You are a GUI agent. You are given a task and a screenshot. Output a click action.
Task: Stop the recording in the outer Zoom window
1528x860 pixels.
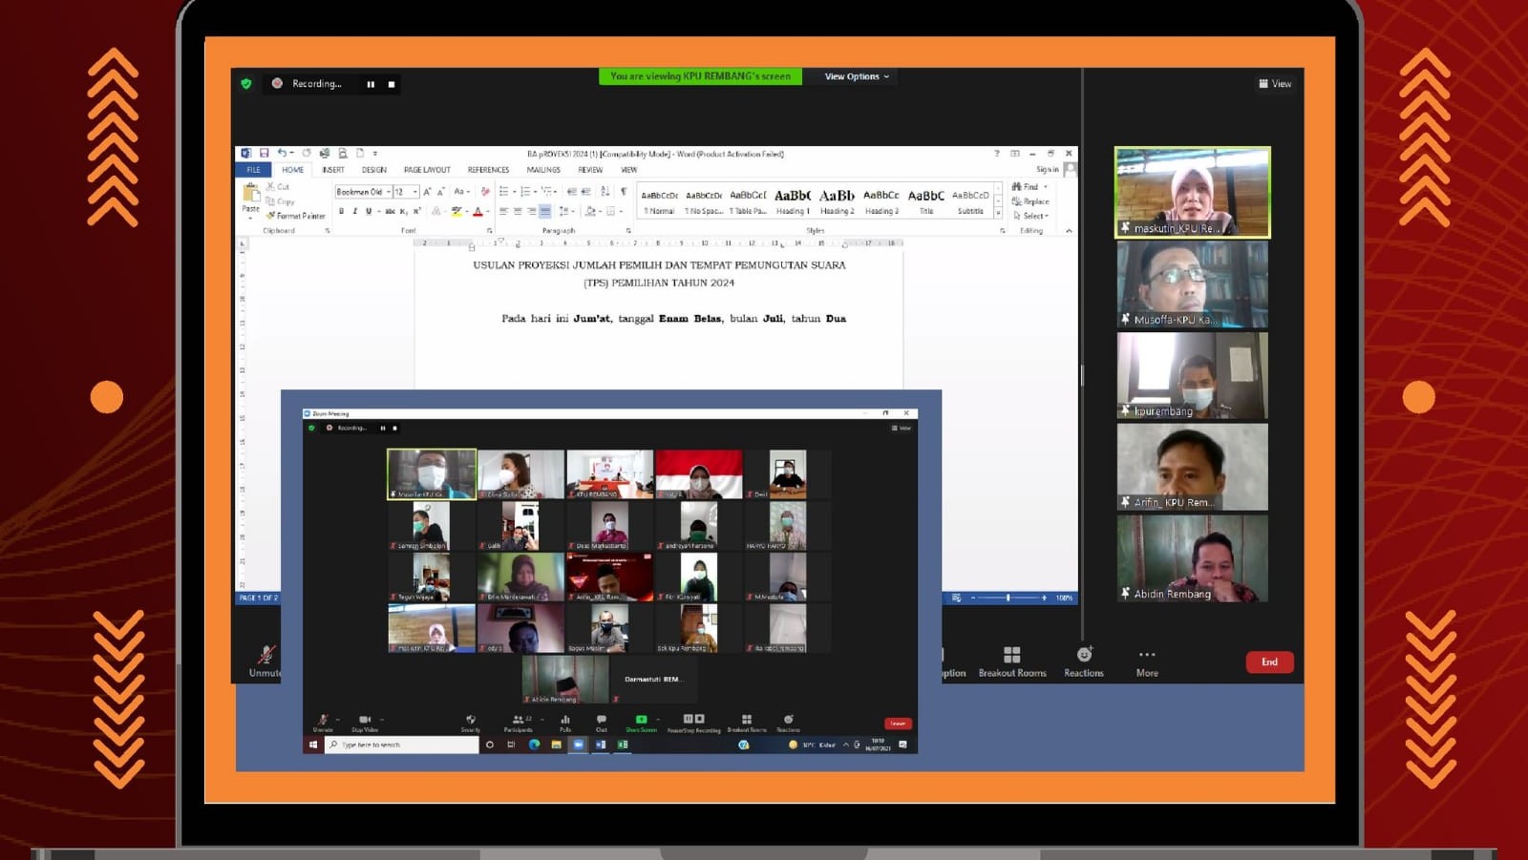pyautogui.click(x=392, y=84)
